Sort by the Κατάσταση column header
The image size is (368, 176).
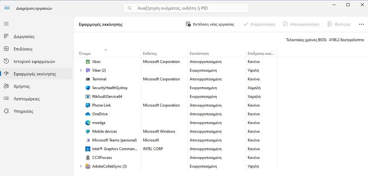pos(199,54)
